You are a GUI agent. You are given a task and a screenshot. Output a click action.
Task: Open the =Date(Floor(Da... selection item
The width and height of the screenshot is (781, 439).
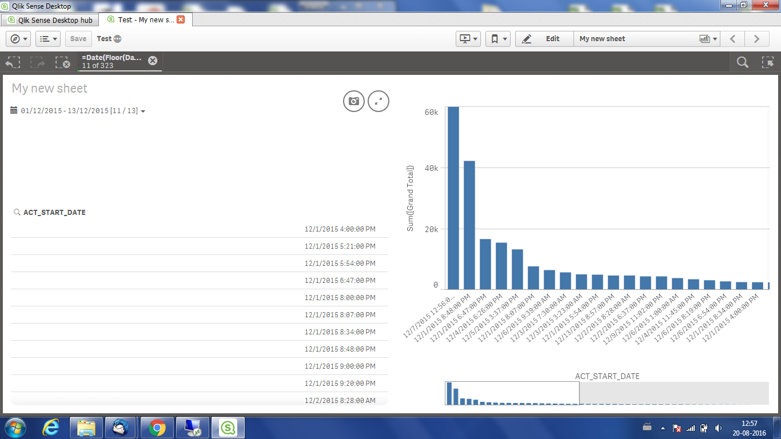pos(112,62)
